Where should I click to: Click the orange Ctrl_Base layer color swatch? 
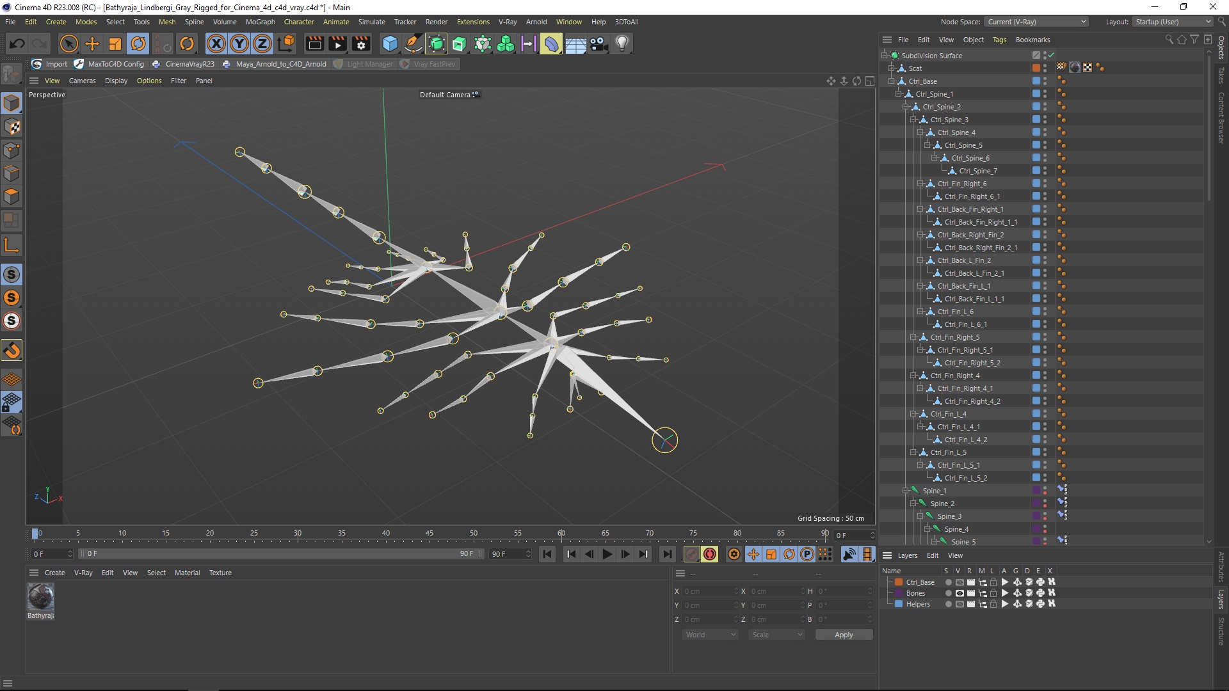[899, 582]
